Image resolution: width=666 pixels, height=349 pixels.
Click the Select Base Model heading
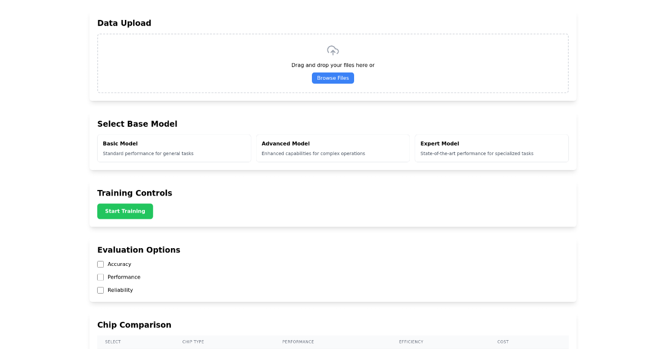click(137, 124)
